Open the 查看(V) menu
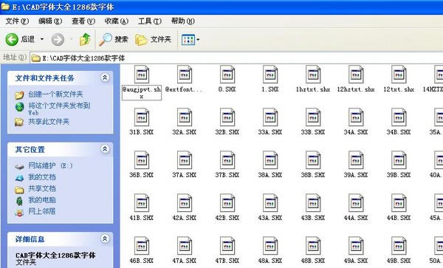 pos(83,21)
